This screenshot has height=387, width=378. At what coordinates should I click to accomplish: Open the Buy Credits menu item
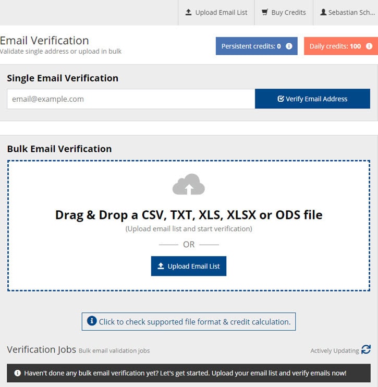point(284,13)
